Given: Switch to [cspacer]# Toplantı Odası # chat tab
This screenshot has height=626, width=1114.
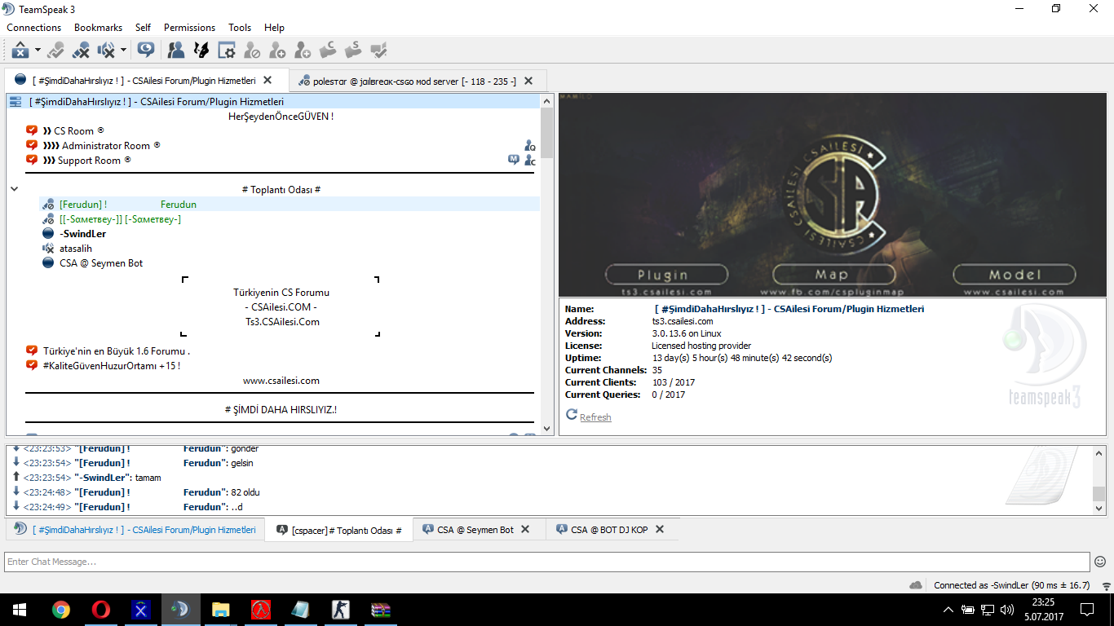Looking at the screenshot, I should coord(338,530).
